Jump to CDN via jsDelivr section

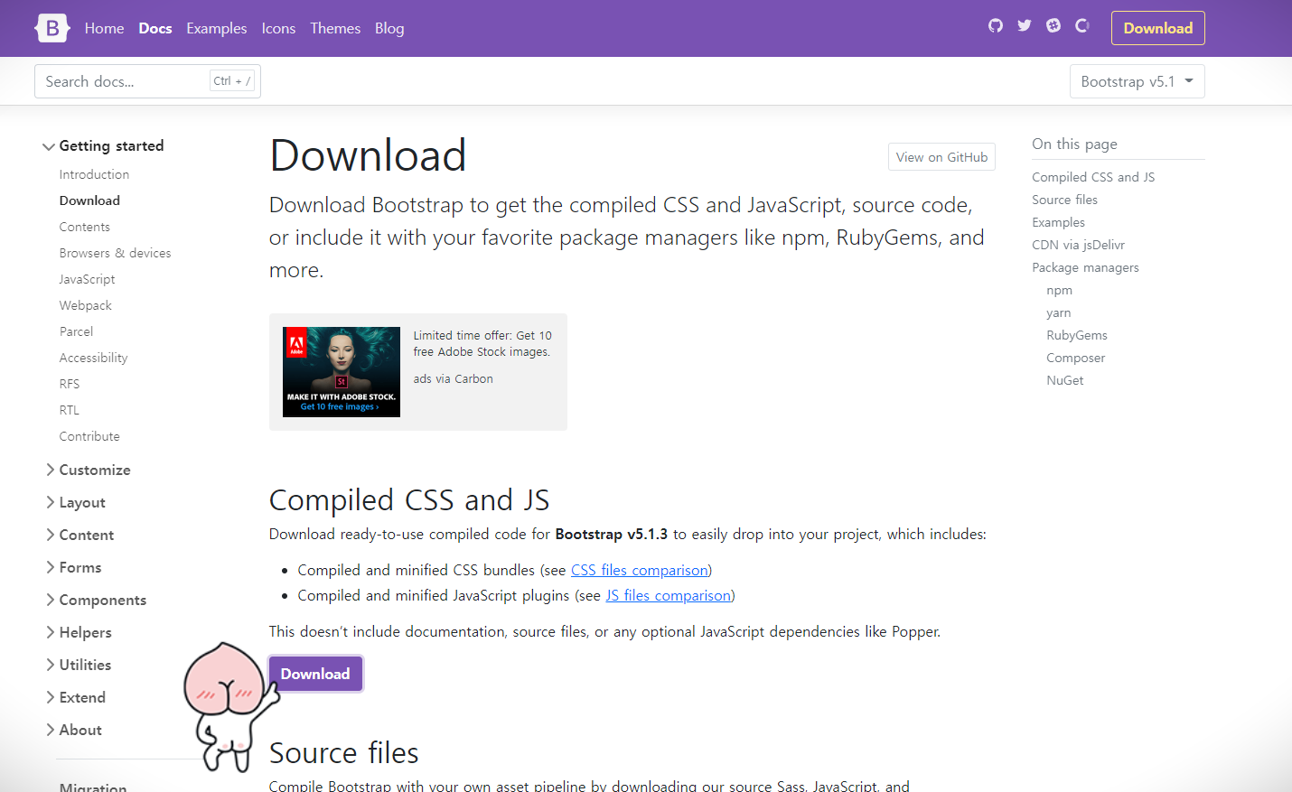click(1078, 245)
